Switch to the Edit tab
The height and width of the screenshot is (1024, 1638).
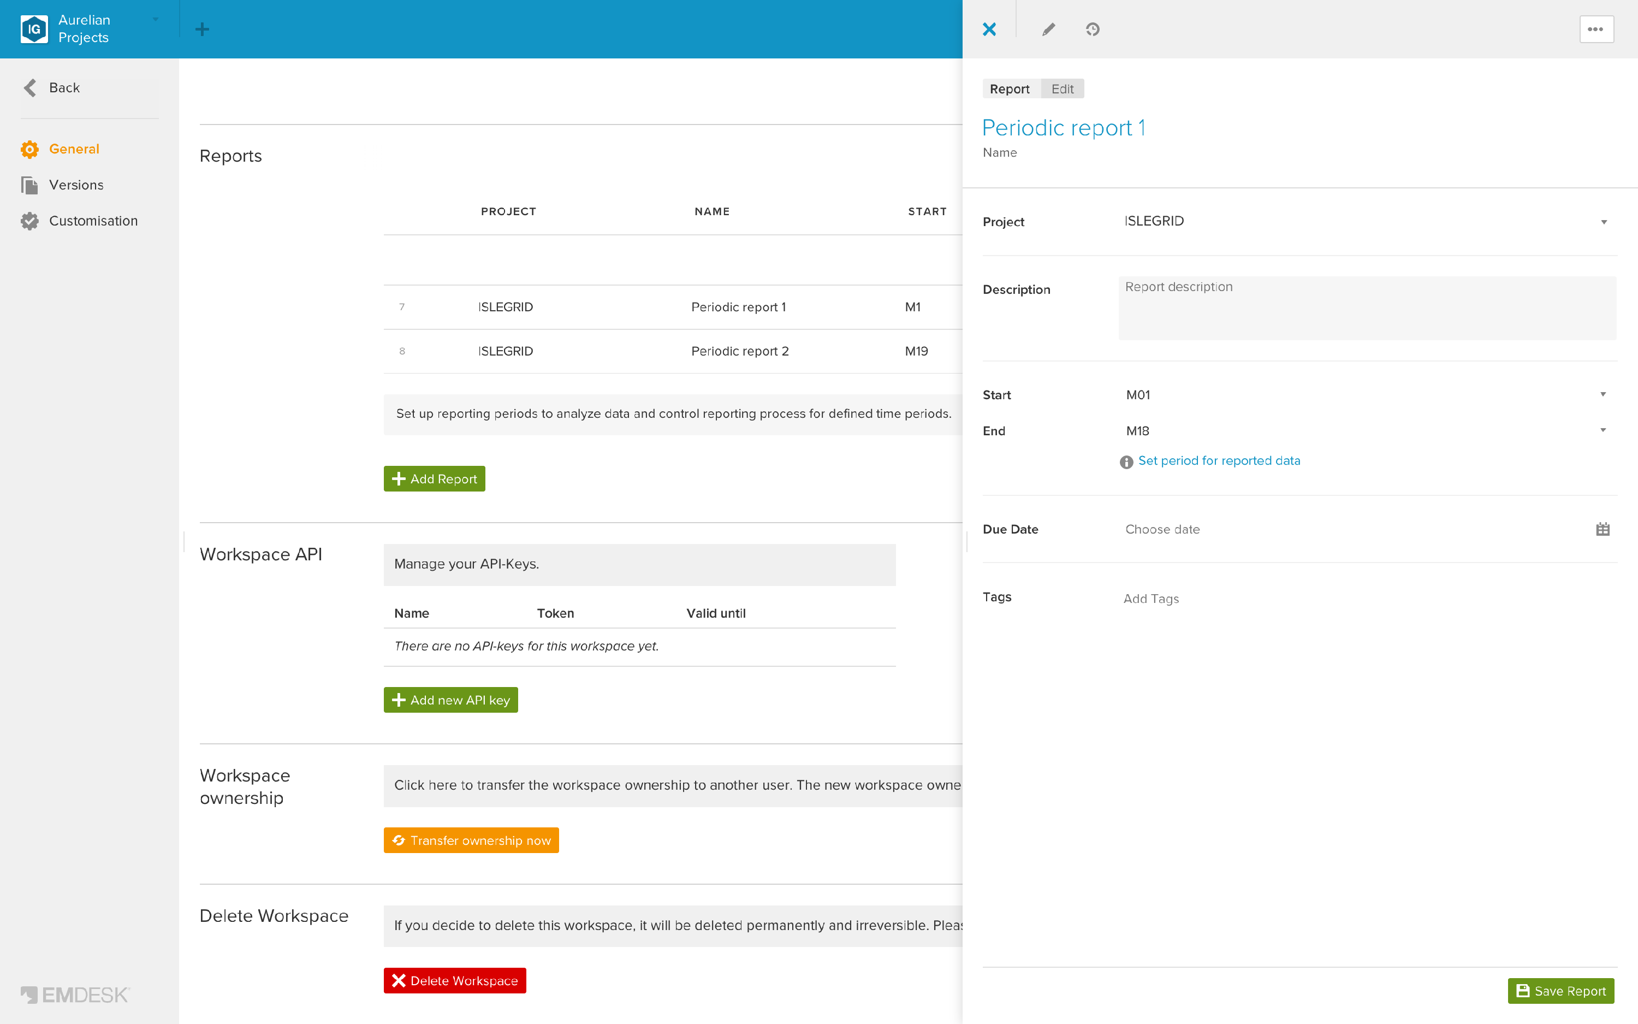[x=1062, y=88]
